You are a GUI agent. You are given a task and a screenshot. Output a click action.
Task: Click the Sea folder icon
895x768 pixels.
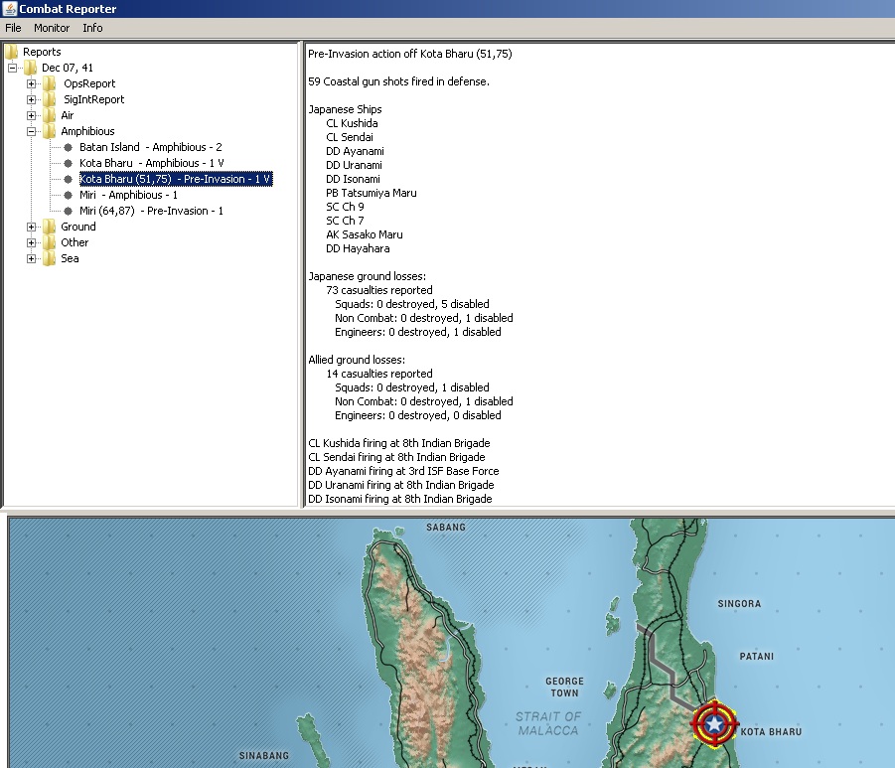[50, 258]
